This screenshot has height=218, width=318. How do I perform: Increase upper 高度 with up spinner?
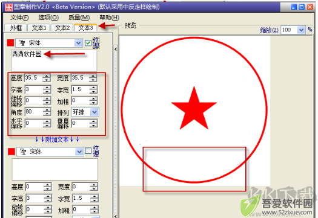click(47, 76)
